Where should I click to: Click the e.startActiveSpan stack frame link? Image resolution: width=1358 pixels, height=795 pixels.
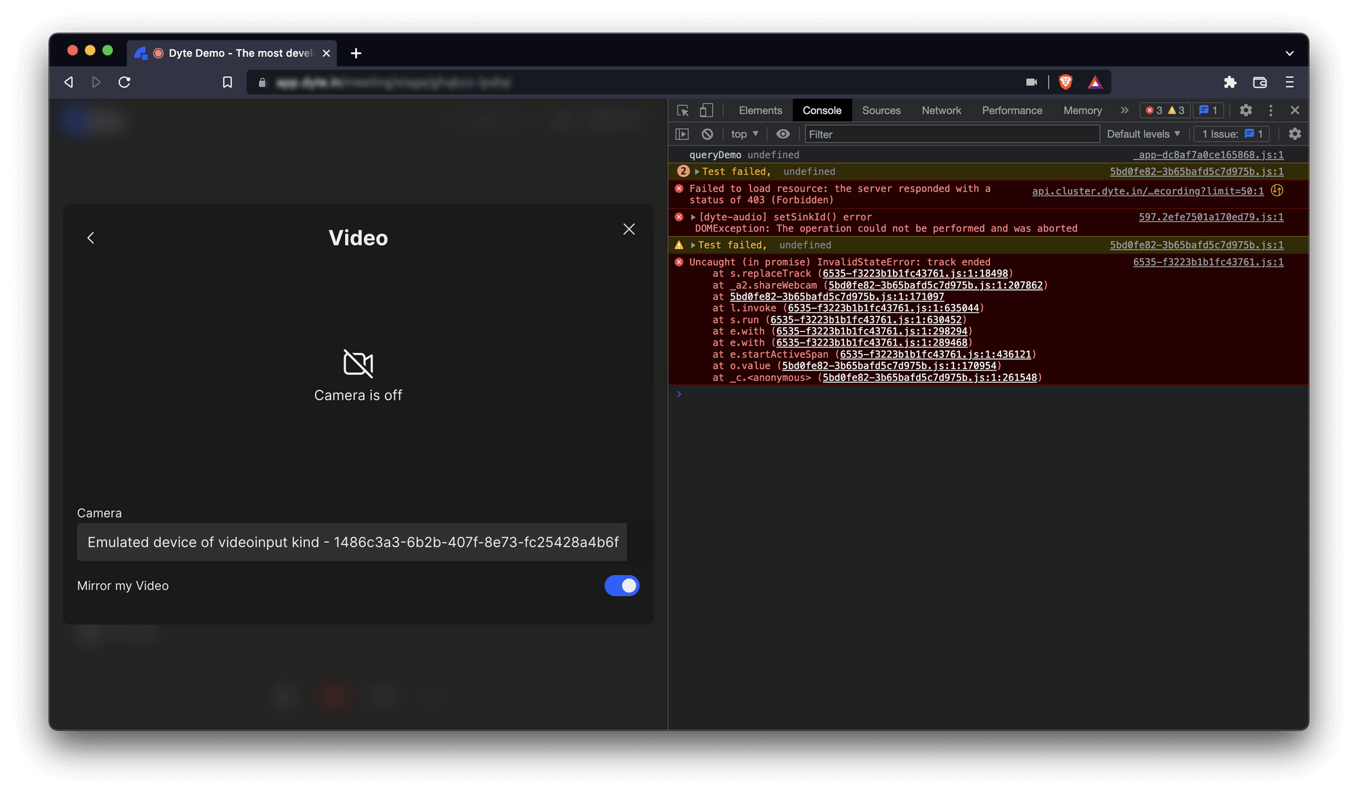pos(935,354)
